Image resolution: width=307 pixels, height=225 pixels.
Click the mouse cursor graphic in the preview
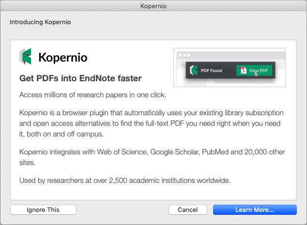[x=256, y=75]
